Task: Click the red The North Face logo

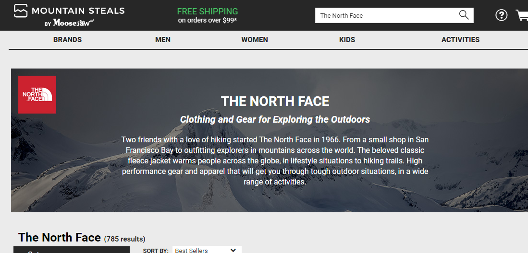Action: click(37, 94)
